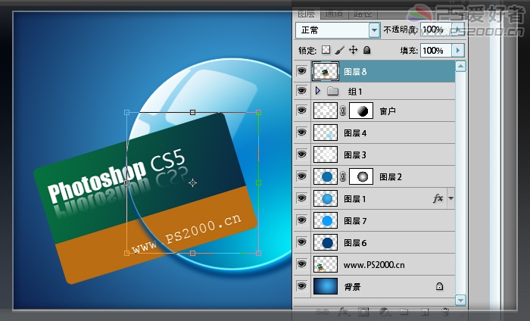Click the transform center reference point on canvas

[x=192, y=182]
